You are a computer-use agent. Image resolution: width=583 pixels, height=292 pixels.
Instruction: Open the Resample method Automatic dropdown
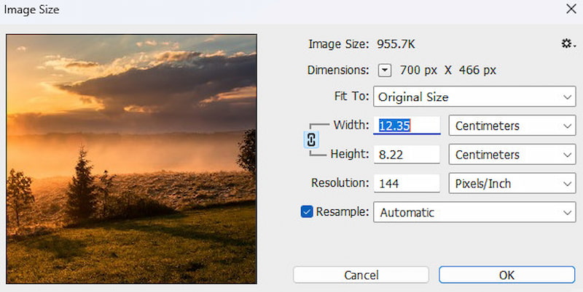coord(474,212)
